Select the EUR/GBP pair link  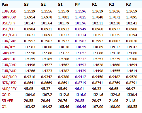pos(9,41)
